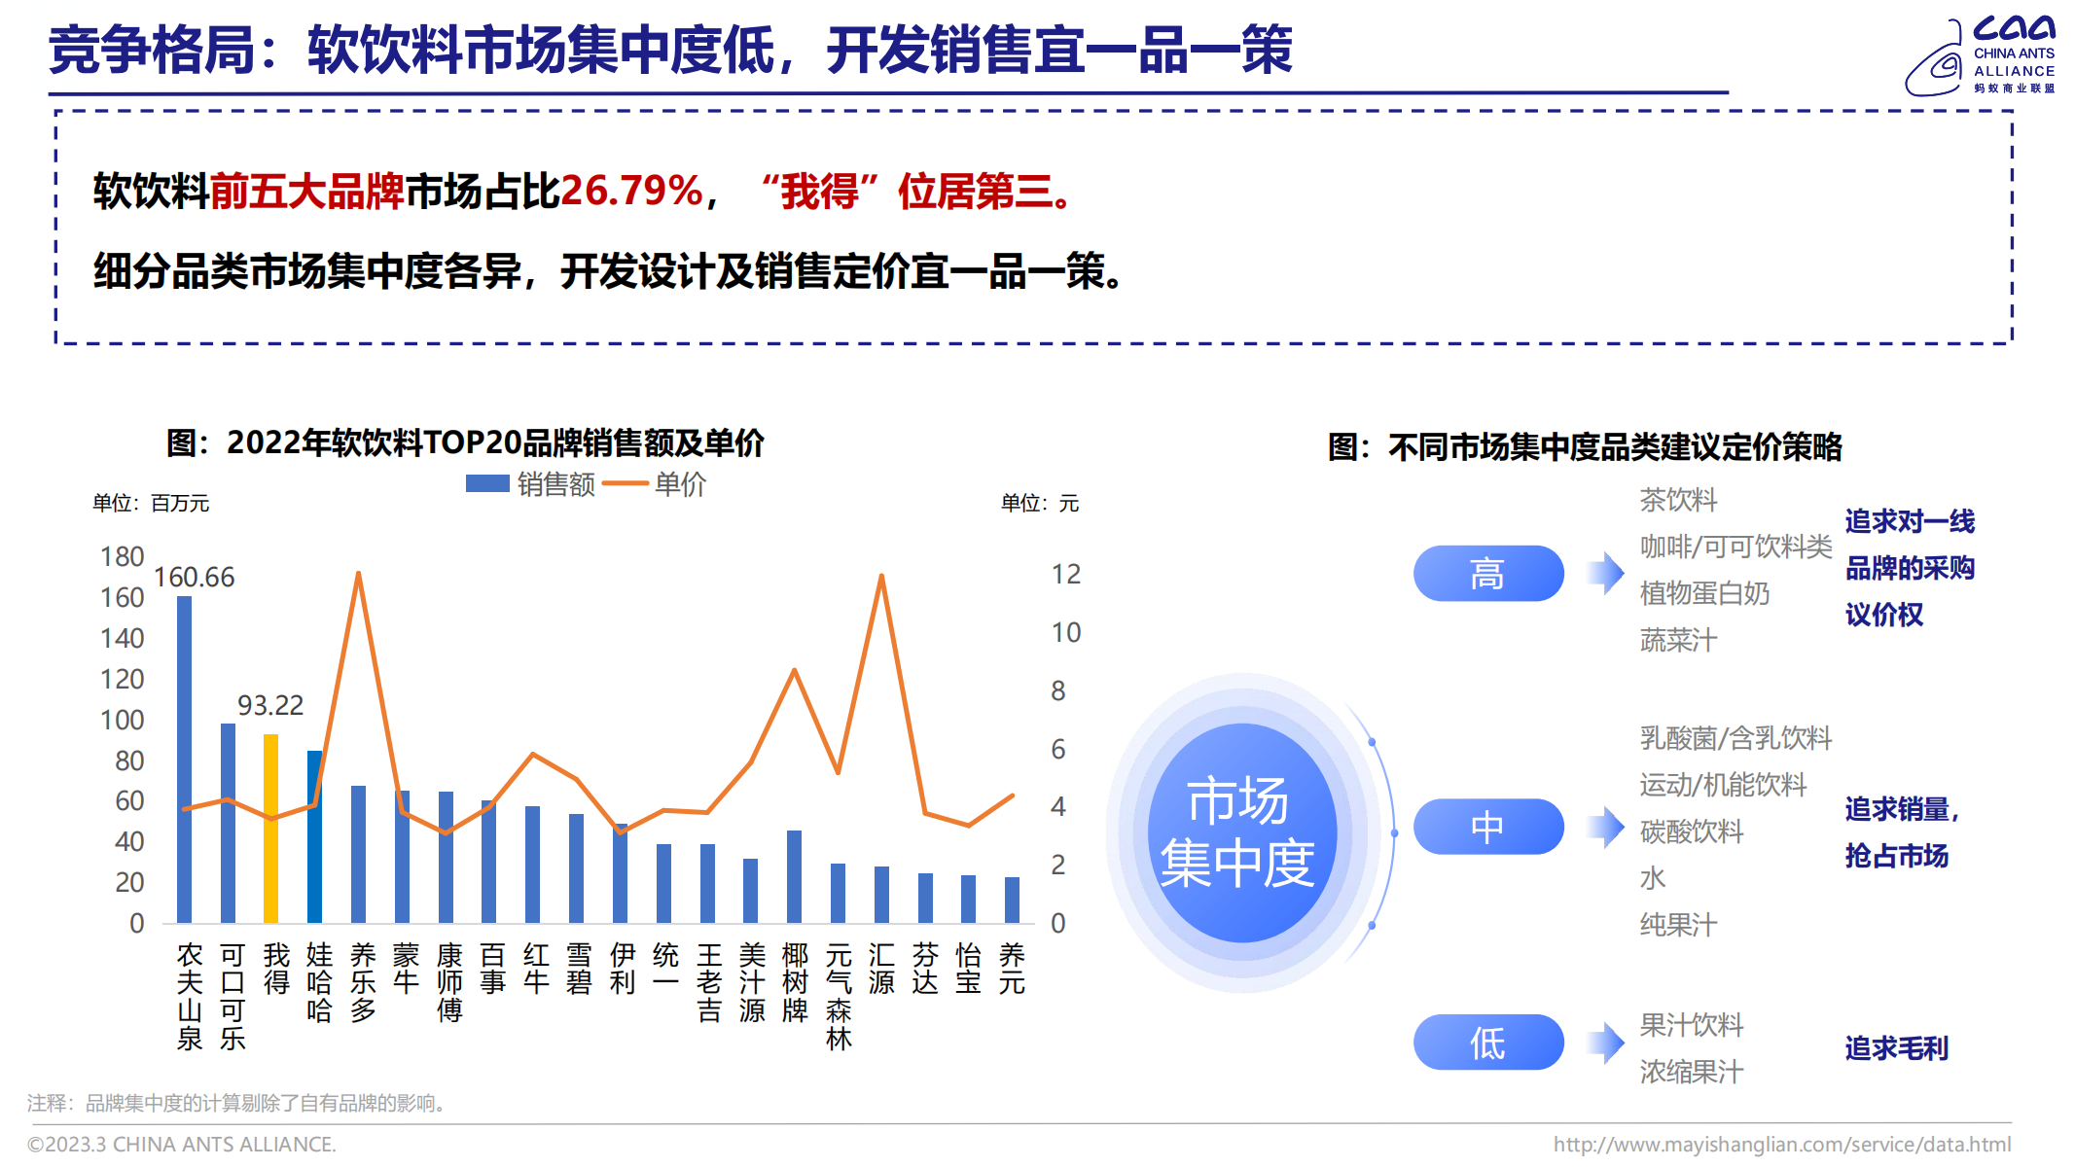Click the 93.22 data label
Viewport: 2075px width, 1167px height.
(270, 705)
